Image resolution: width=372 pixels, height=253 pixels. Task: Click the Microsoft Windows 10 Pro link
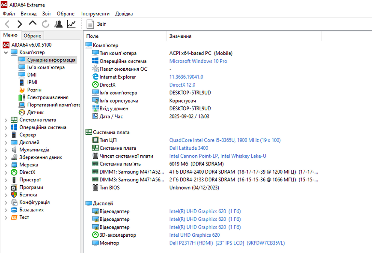198,61
